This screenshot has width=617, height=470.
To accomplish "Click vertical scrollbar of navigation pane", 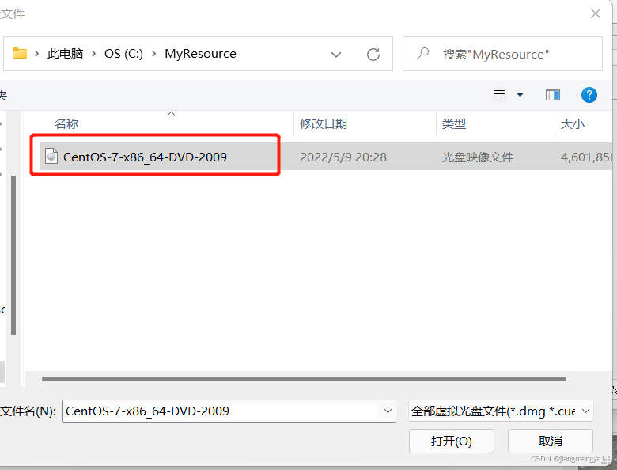I will click(x=13, y=255).
